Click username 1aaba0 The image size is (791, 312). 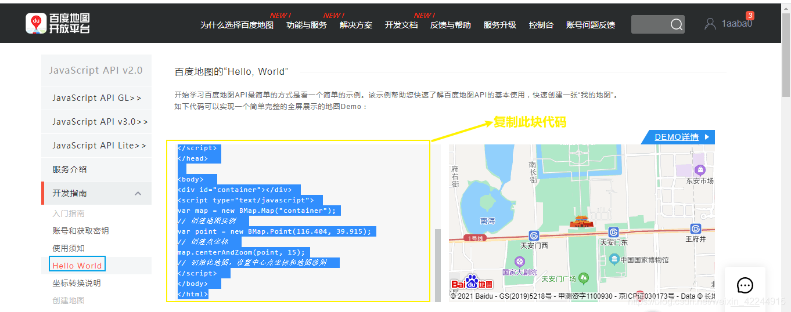pos(736,24)
